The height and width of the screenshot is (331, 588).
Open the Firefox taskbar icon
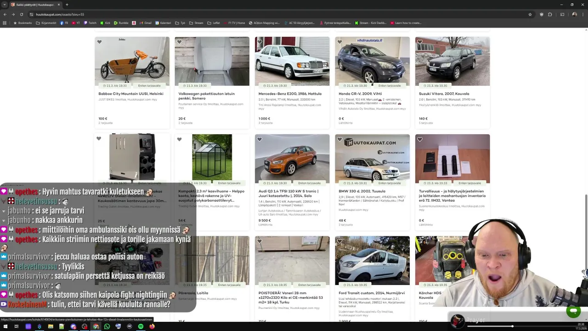pyautogui.click(x=152, y=326)
